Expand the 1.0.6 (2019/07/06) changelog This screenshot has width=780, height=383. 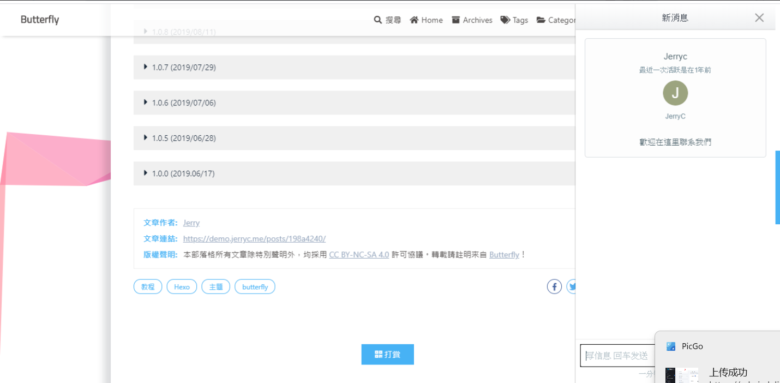pos(355,103)
